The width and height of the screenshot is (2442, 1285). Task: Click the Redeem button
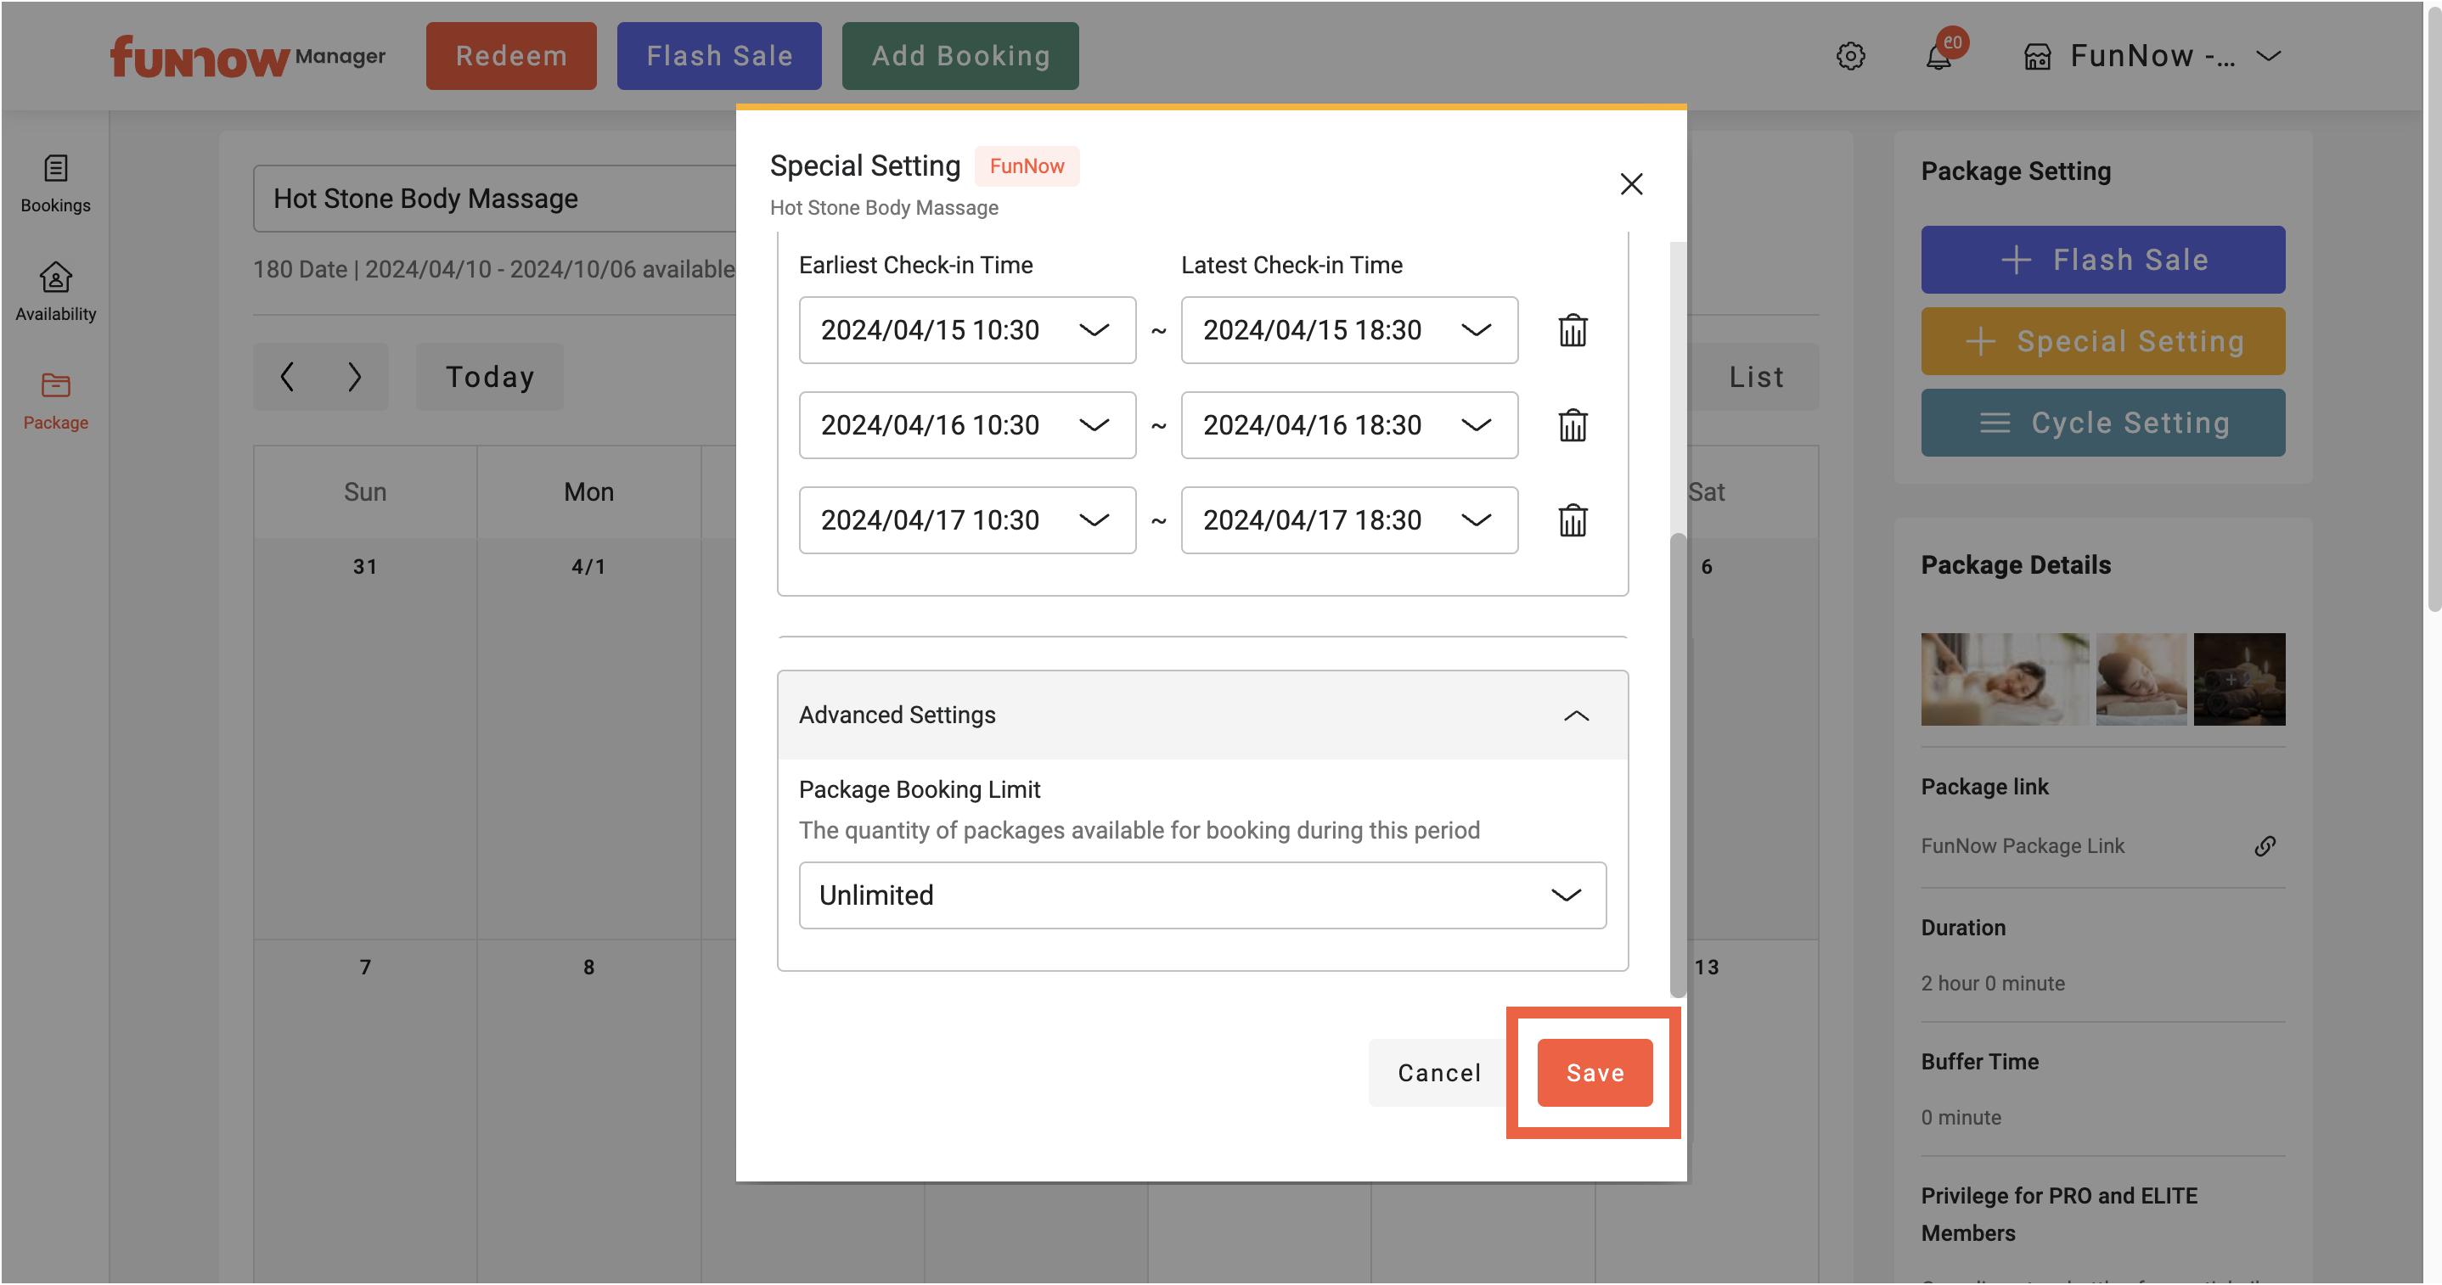[x=511, y=56]
